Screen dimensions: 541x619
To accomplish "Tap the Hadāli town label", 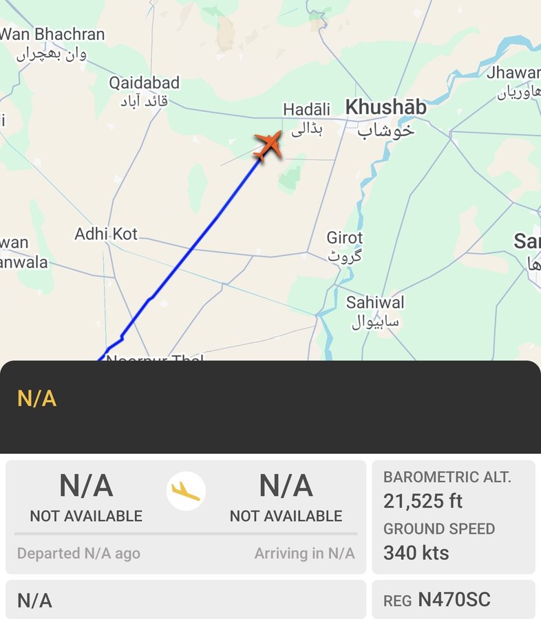I will 306,109.
